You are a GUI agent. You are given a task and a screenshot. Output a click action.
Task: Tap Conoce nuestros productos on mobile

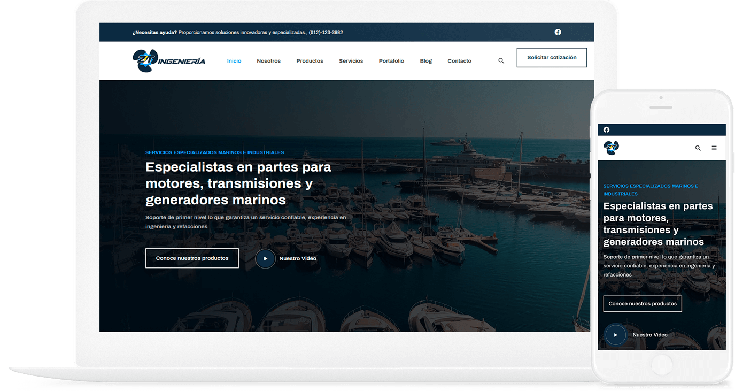pyautogui.click(x=643, y=303)
